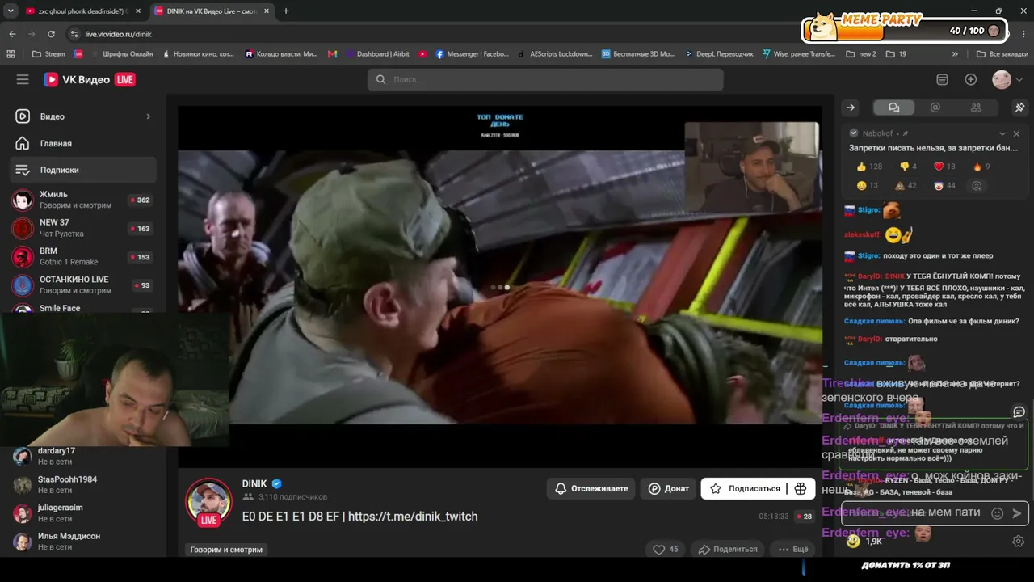Click the browser back arrow
The height and width of the screenshot is (582, 1034).
tap(12, 34)
